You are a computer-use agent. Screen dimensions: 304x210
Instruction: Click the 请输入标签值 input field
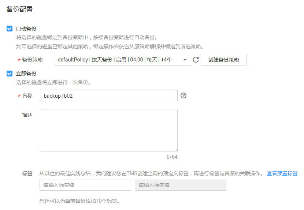coord(181,185)
